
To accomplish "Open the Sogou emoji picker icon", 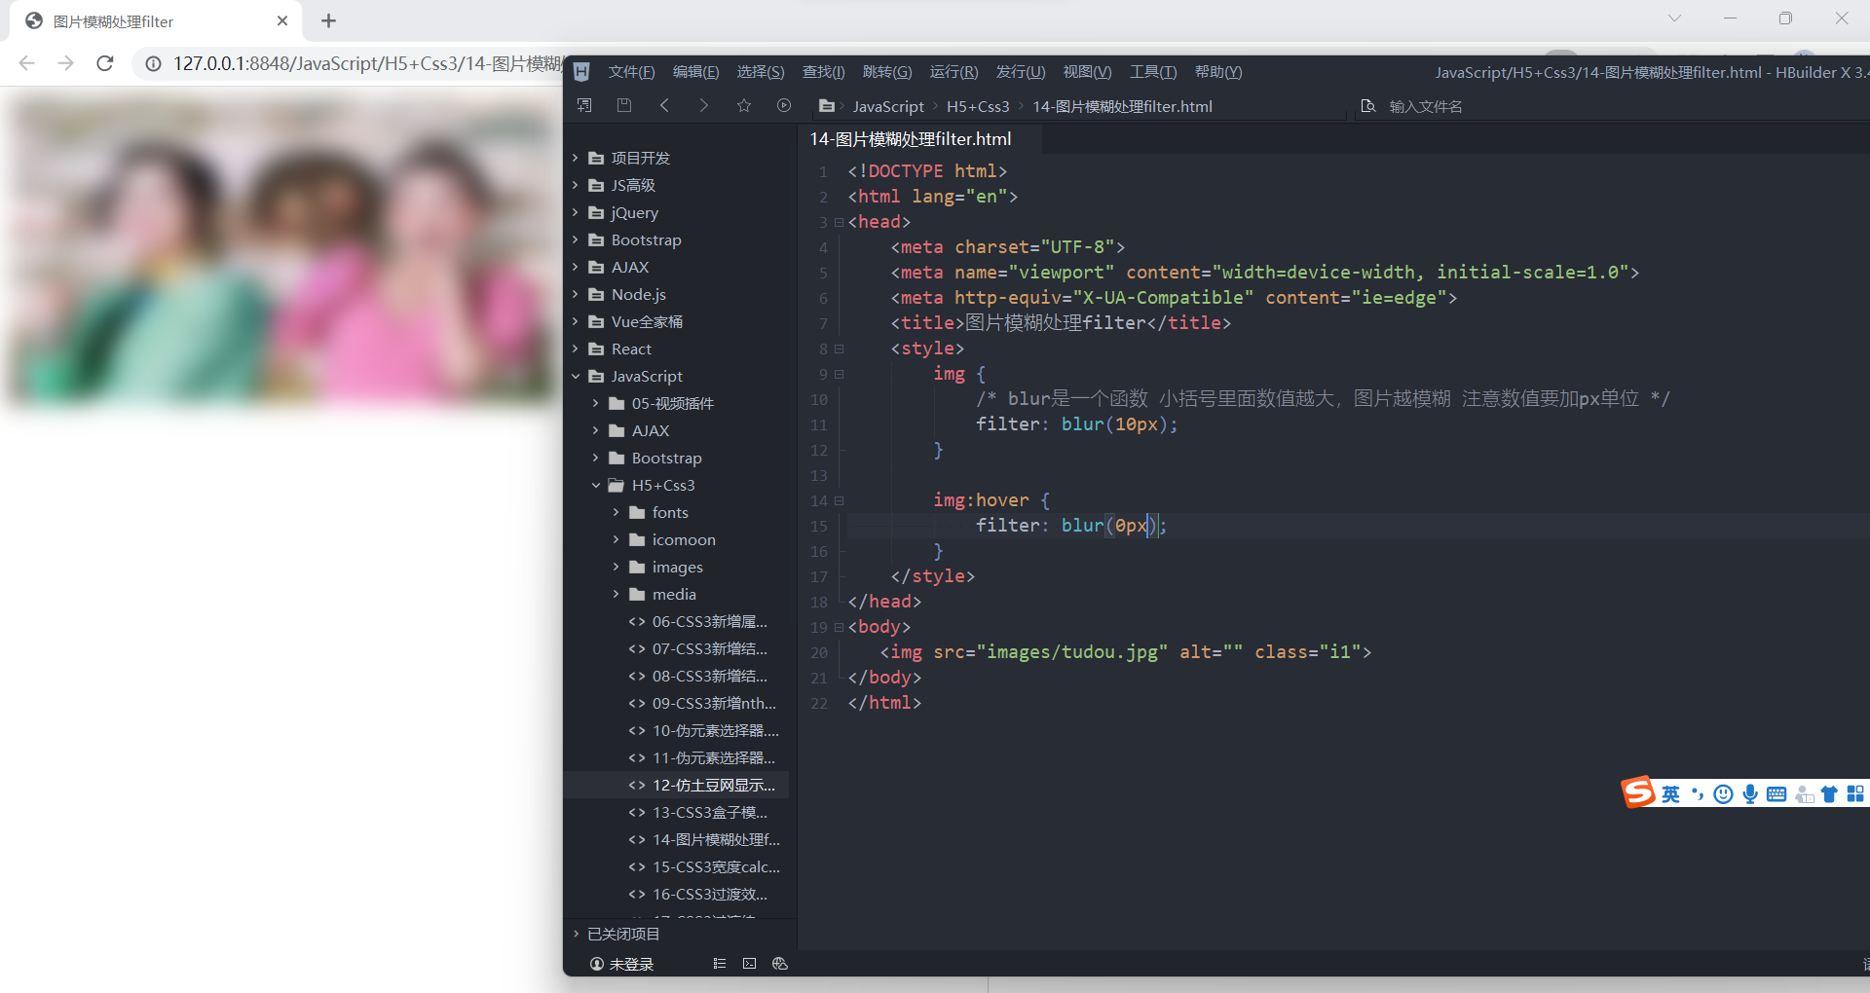I will [x=1723, y=793].
